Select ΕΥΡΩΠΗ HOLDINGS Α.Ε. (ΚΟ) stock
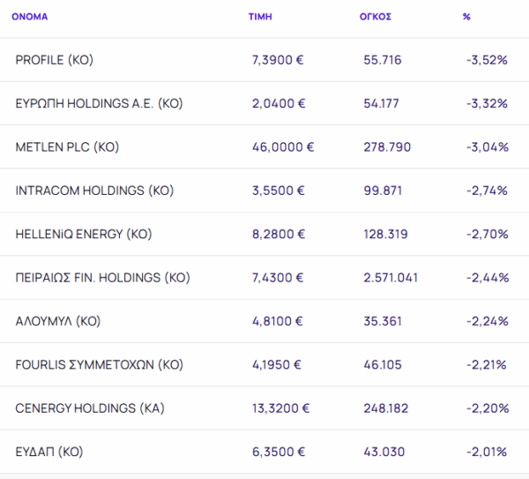 point(99,103)
